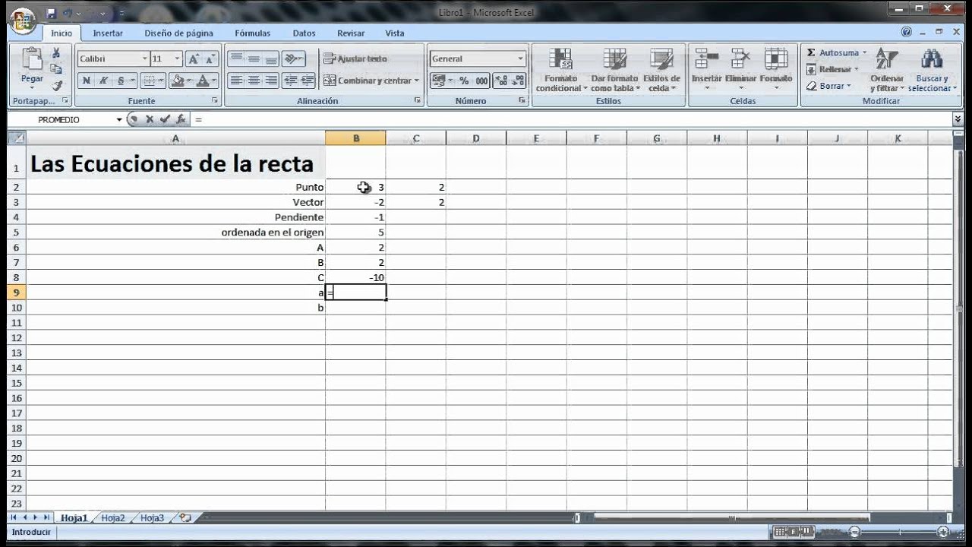Open Buscar y seleccionar menu
The height and width of the screenshot is (547, 972).
[932, 70]
